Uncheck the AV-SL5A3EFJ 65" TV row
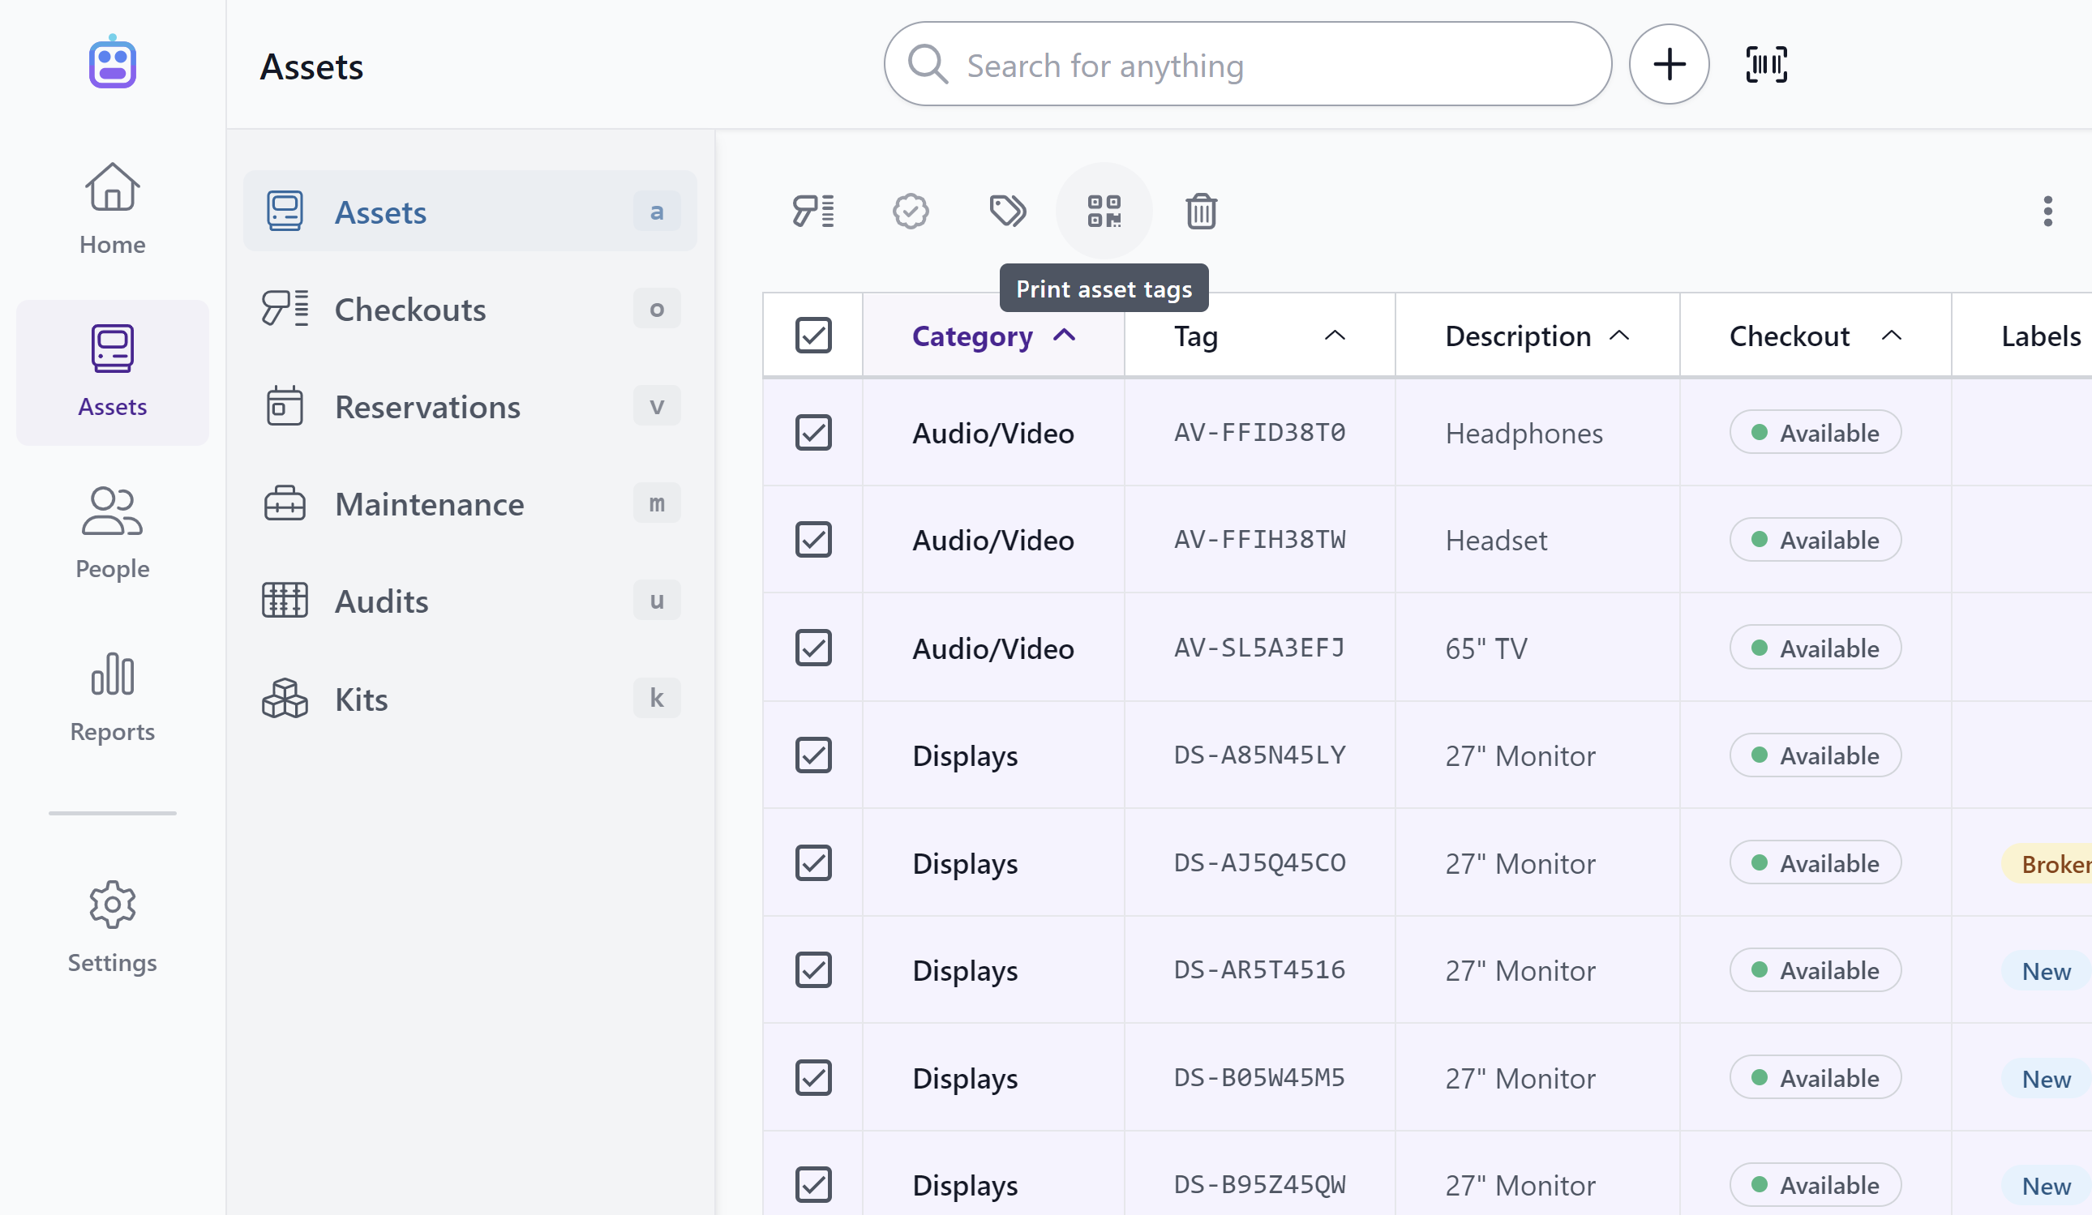The height and width of the screenshot is (1215, 2092). pos(812,648)
